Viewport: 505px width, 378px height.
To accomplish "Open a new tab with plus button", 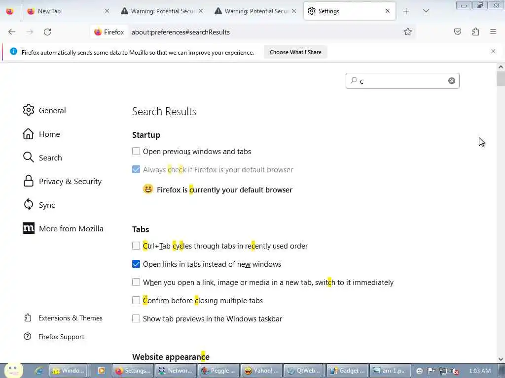I will tap(406, 11).
